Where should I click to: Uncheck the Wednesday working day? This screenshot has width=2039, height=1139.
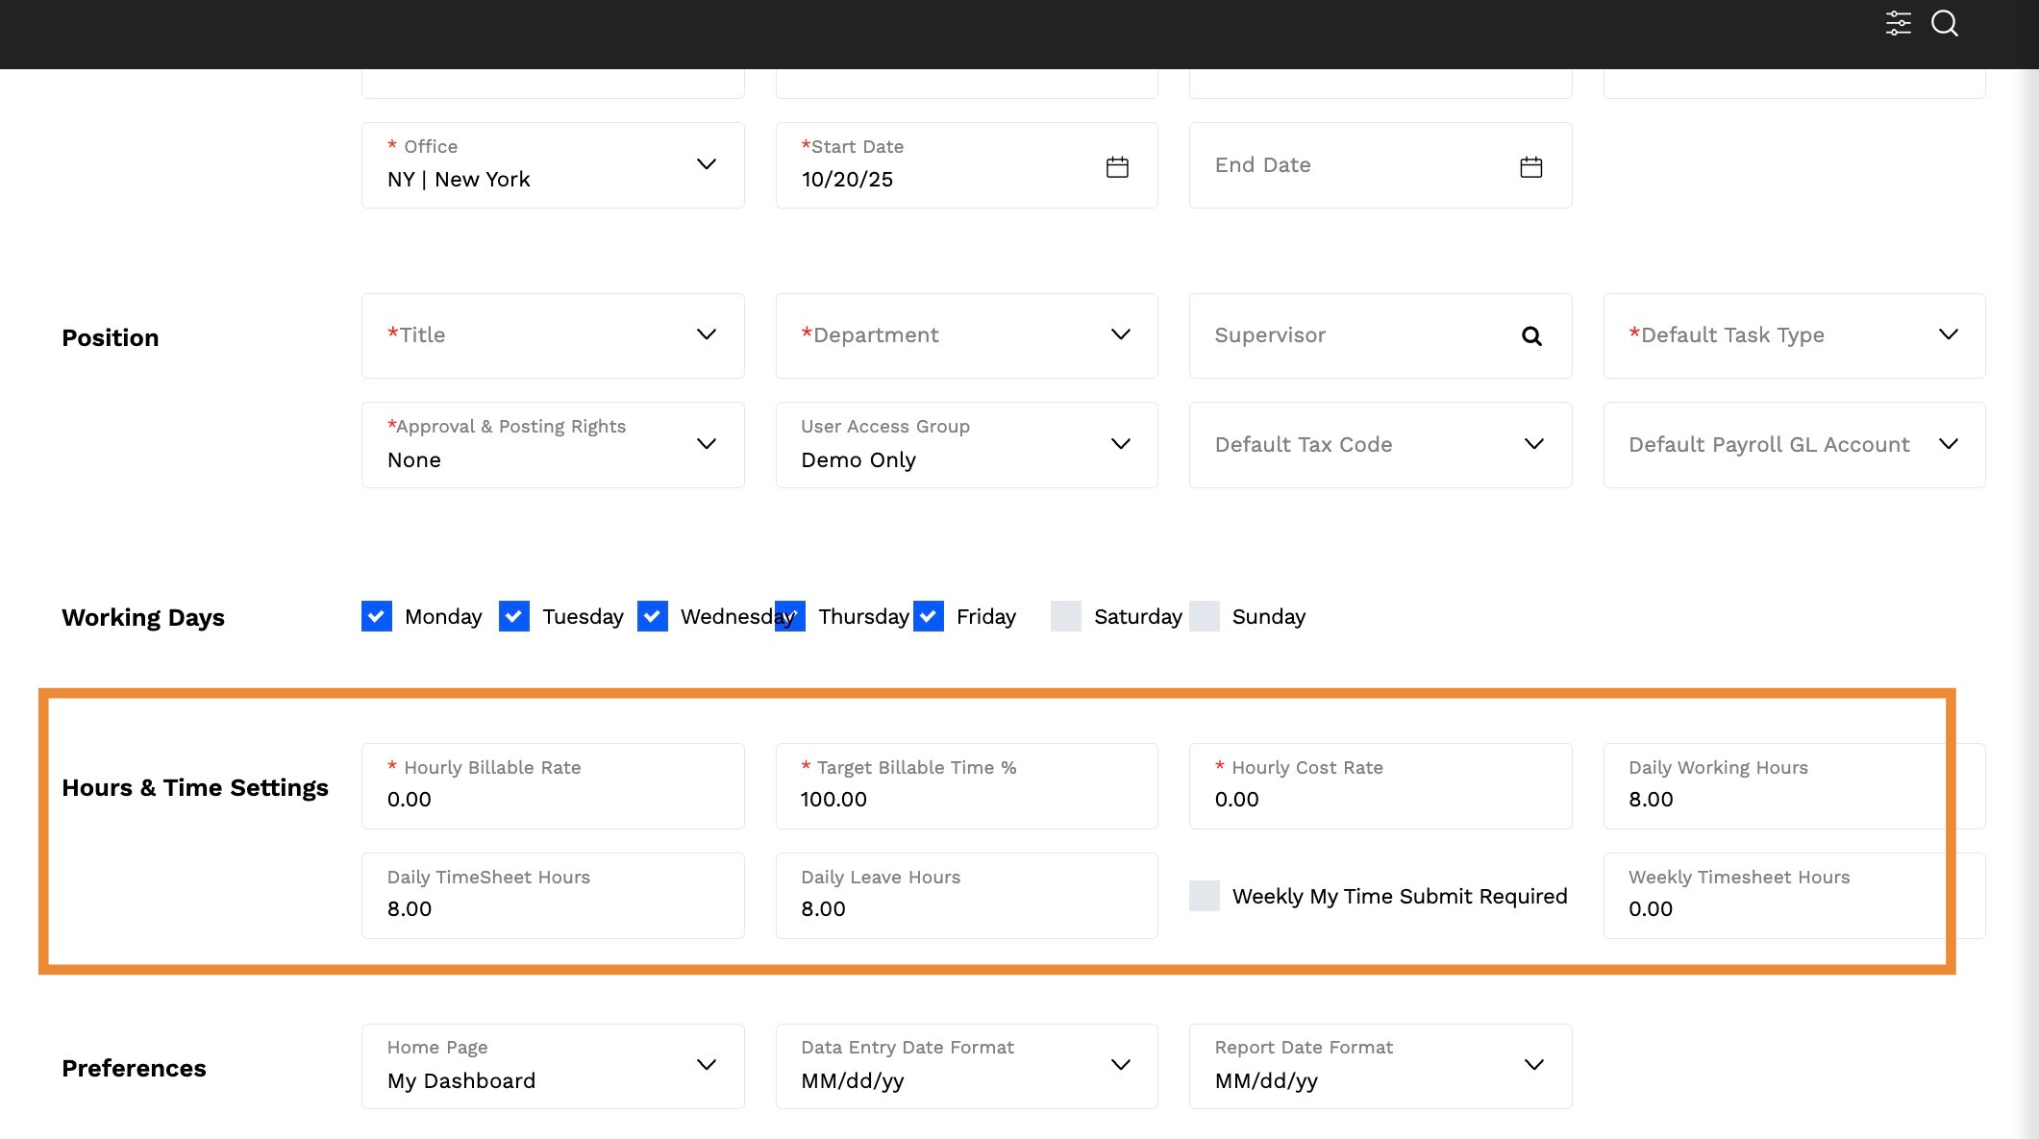tap(653, 616)
